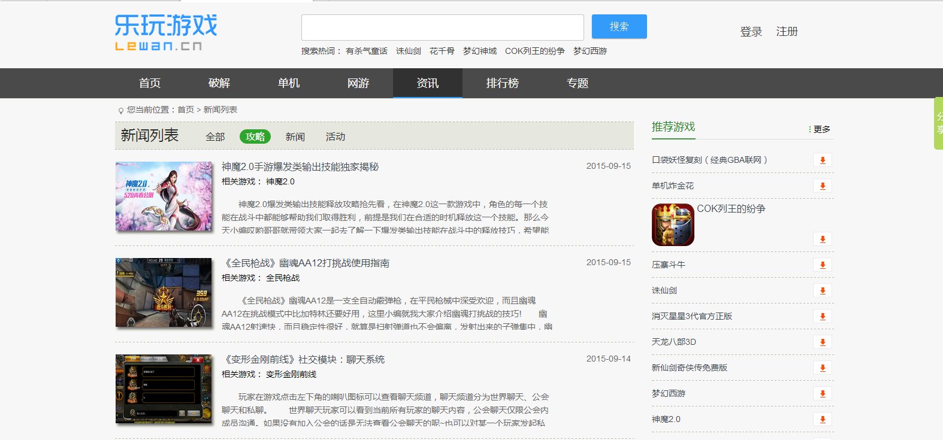Open 消灭星星3代官方正版 game name

(692, 316)
